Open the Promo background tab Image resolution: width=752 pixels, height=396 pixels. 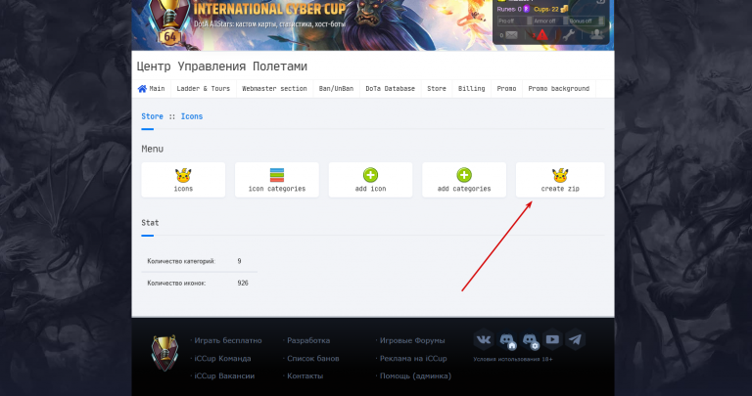[559, 89]
